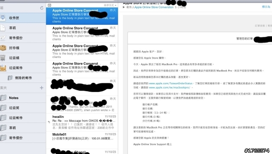This screenshot has width=272, height=154.
Task: Click the junk mail box icon
Action: coord(3,68)
